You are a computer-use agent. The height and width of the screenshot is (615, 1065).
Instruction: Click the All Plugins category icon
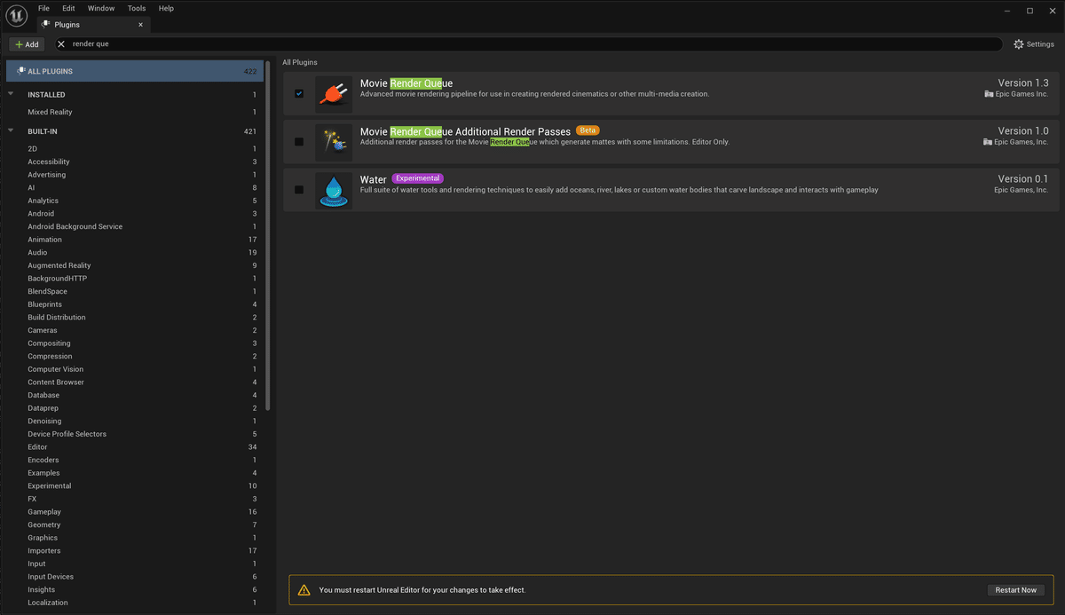[x=20, y=71]
